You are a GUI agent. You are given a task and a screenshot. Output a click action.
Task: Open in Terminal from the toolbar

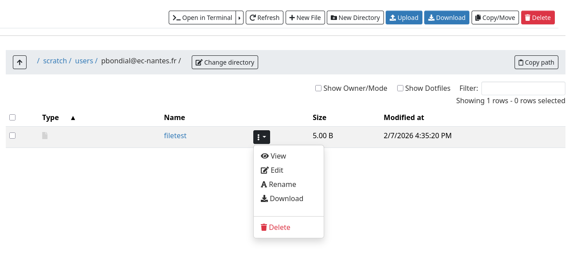(x=202, y=18)
